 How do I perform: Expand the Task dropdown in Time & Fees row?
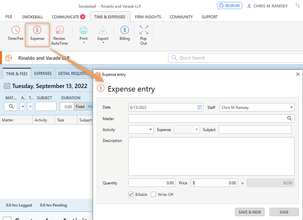pyautogui.click(x=30, y=106)
